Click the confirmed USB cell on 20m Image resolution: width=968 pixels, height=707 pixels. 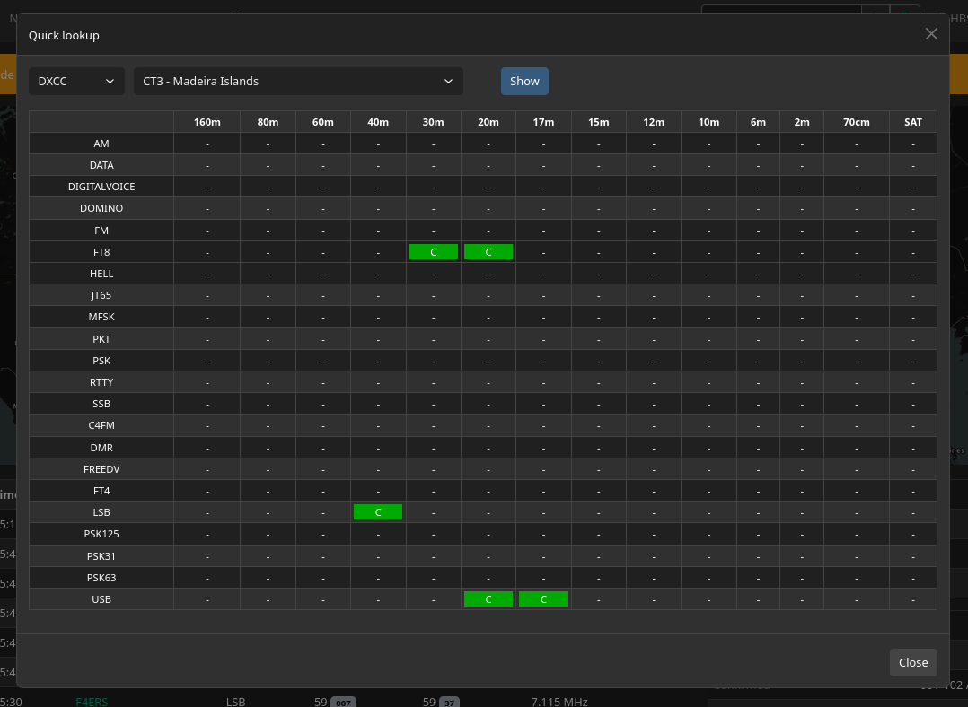(488, 598)
